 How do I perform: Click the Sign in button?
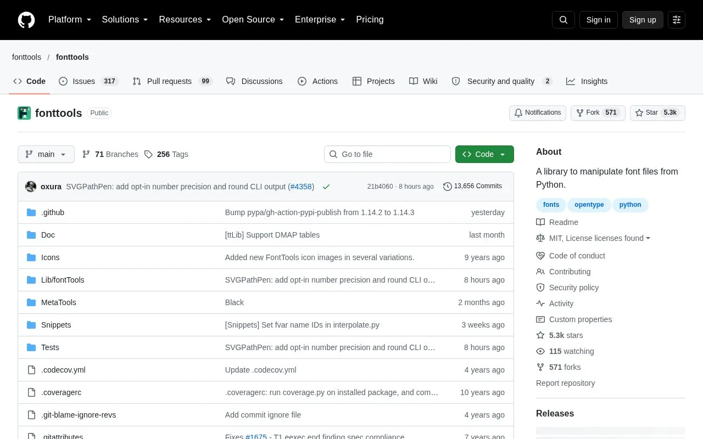[598, 20]
